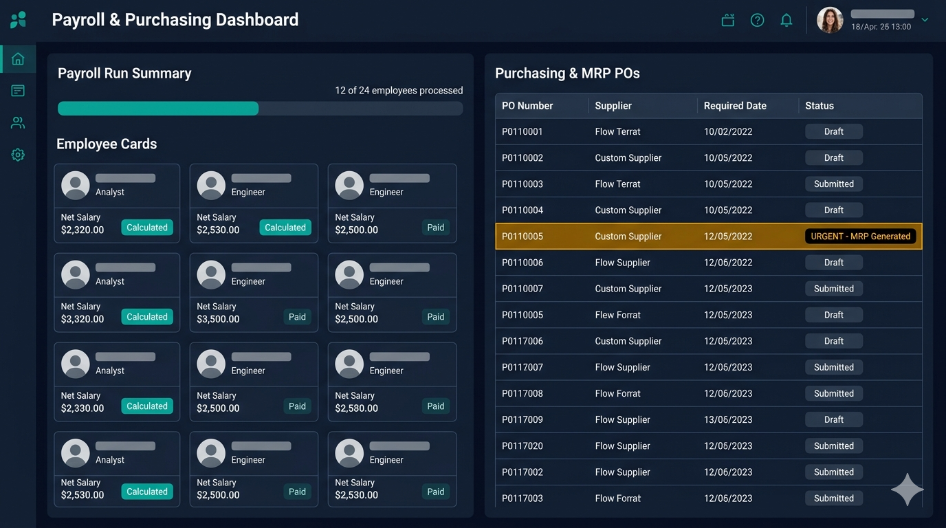The height and width of the screenshot is (528, 946).
Task: Open the Employees people icon in sidebar
Action: [18, 123]
